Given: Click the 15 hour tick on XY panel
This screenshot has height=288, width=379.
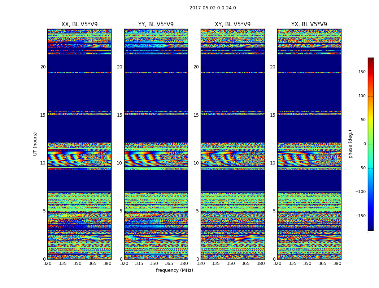Looking at the screenshot, I should (x=196, y=115).
